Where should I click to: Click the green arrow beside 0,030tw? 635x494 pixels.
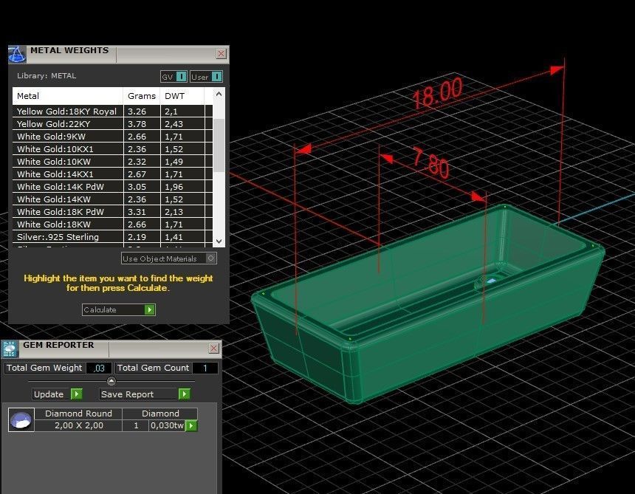pos(191,425)
